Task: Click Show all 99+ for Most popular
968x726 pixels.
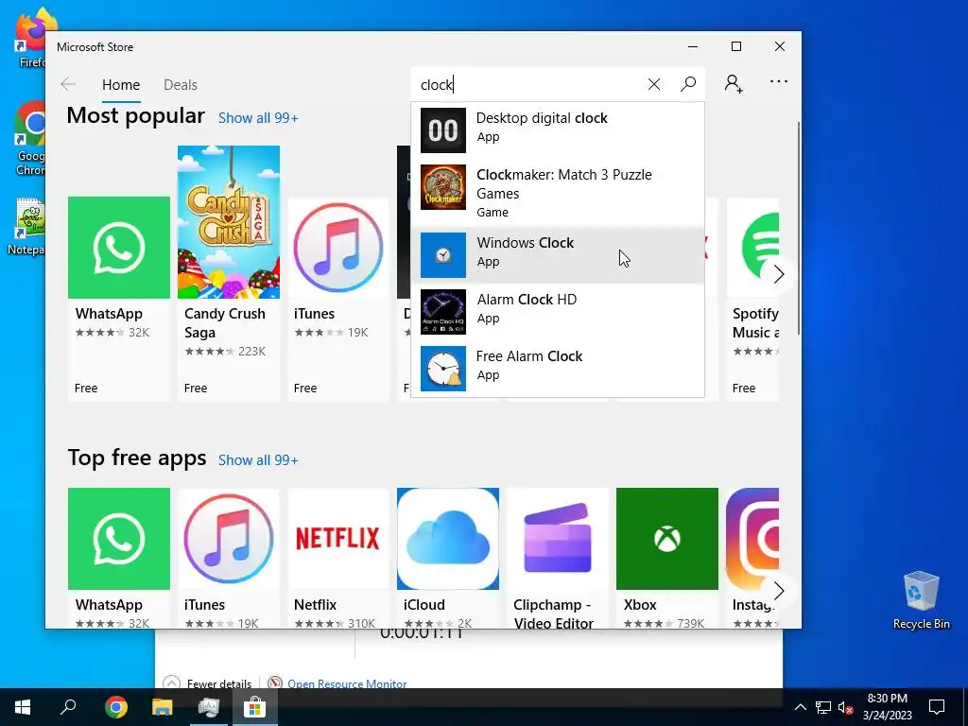Action: coord(258,118)
